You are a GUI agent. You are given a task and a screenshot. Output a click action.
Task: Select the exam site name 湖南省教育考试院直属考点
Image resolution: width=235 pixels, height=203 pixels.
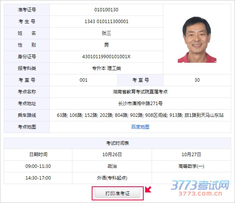pyautogui.click(x=140, y=92)
